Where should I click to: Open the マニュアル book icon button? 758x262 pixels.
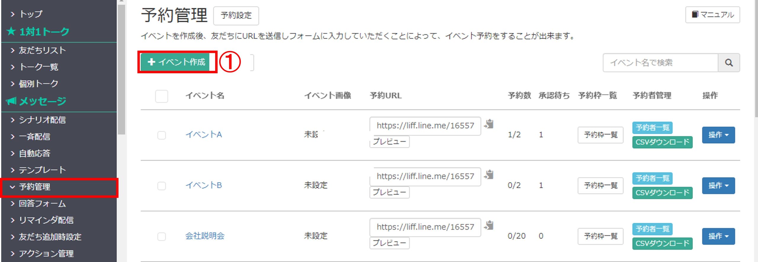712,14
